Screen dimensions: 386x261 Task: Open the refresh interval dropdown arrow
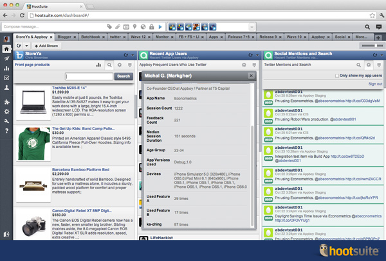pos(26,46)
